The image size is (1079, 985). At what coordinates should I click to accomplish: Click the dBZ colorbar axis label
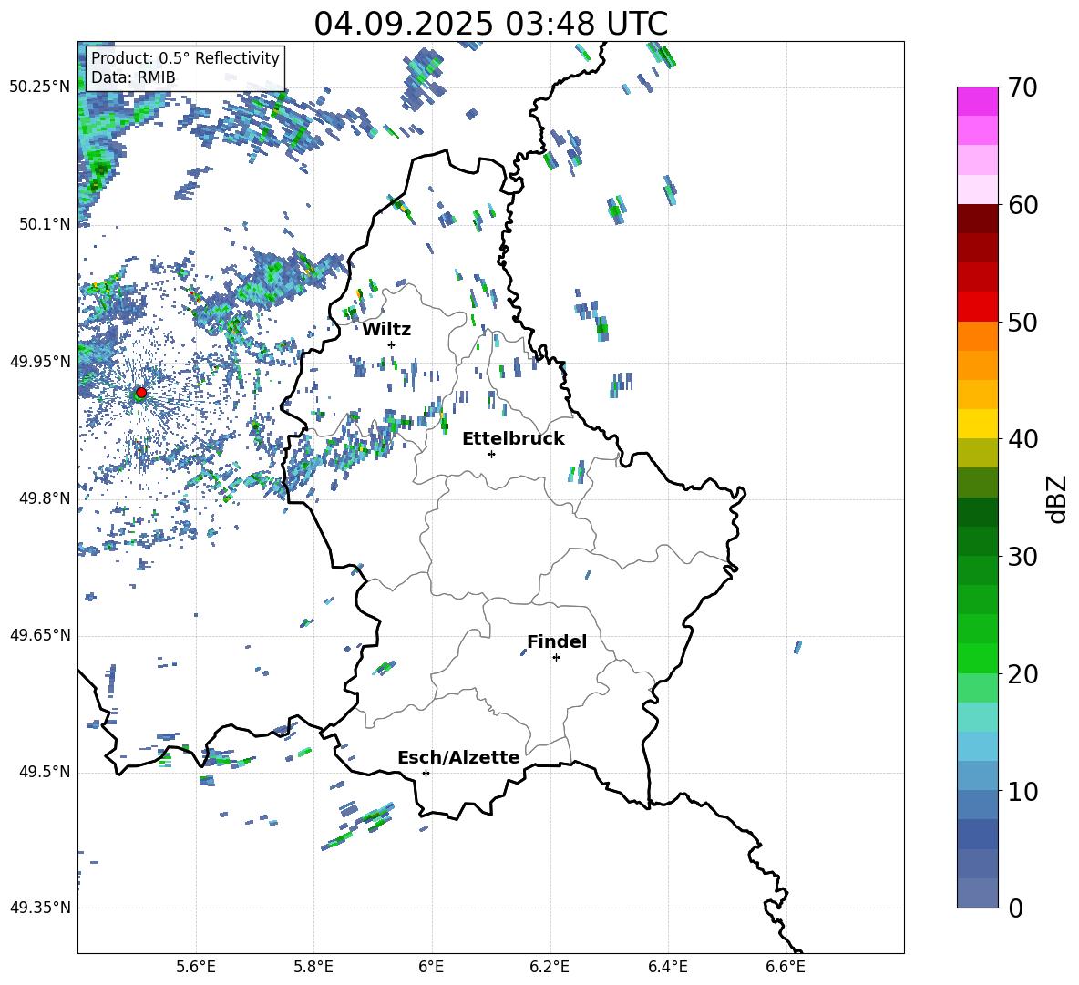[1058, 498]
